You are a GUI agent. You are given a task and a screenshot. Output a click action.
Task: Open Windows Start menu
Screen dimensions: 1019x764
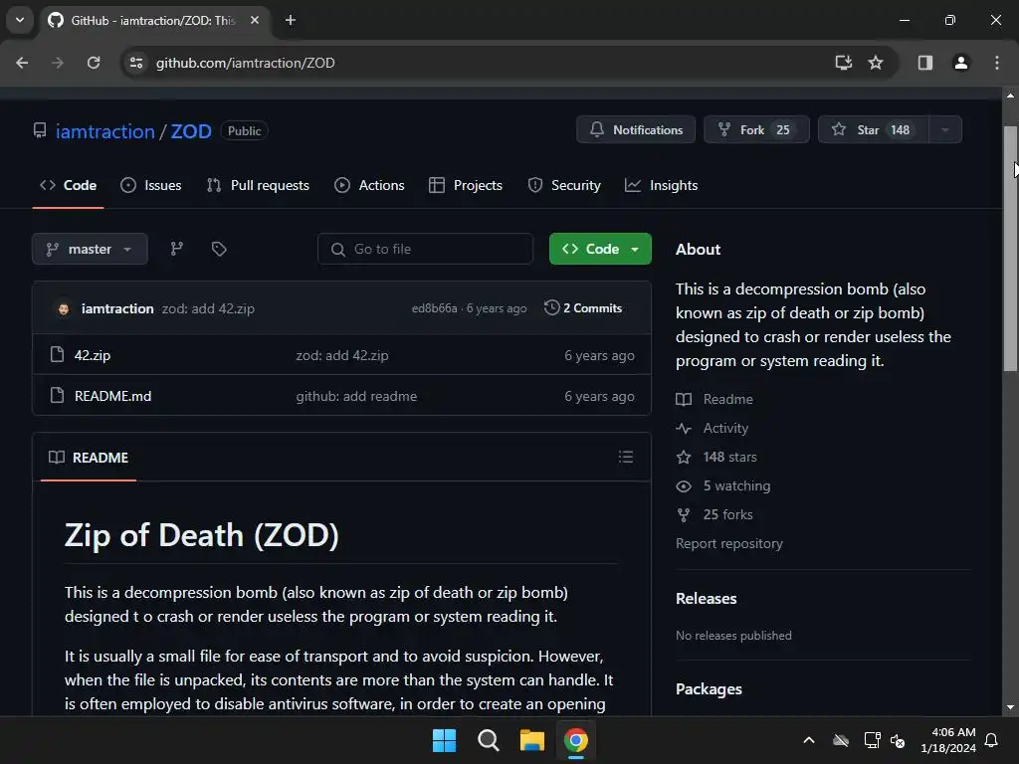point(445,740)
